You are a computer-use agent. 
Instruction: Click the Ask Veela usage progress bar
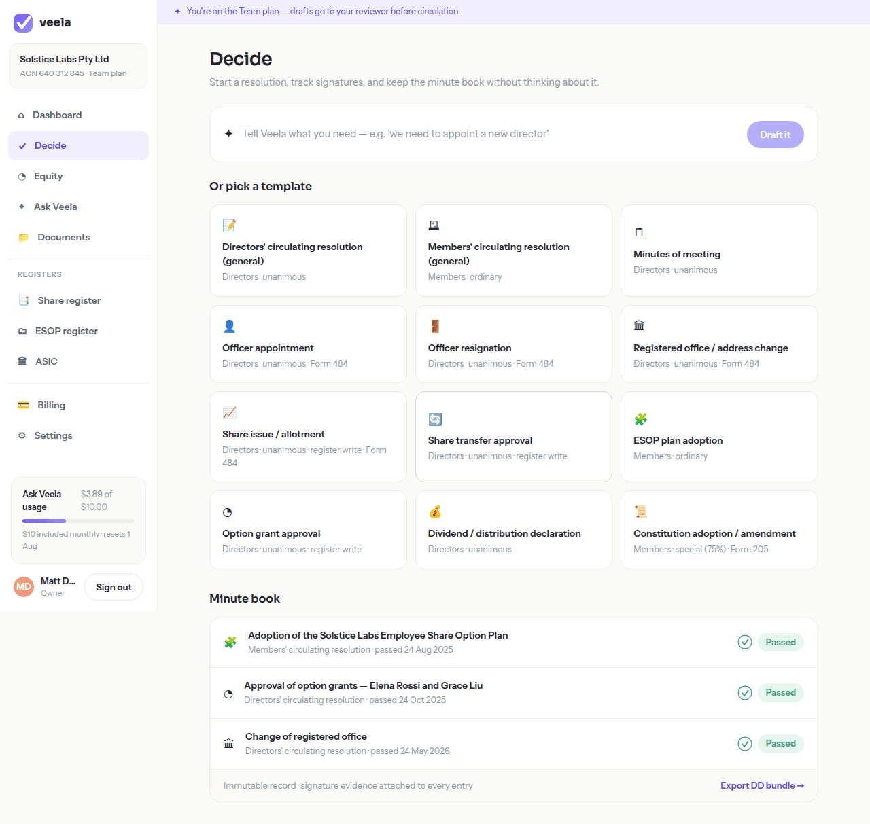point(78,521)
